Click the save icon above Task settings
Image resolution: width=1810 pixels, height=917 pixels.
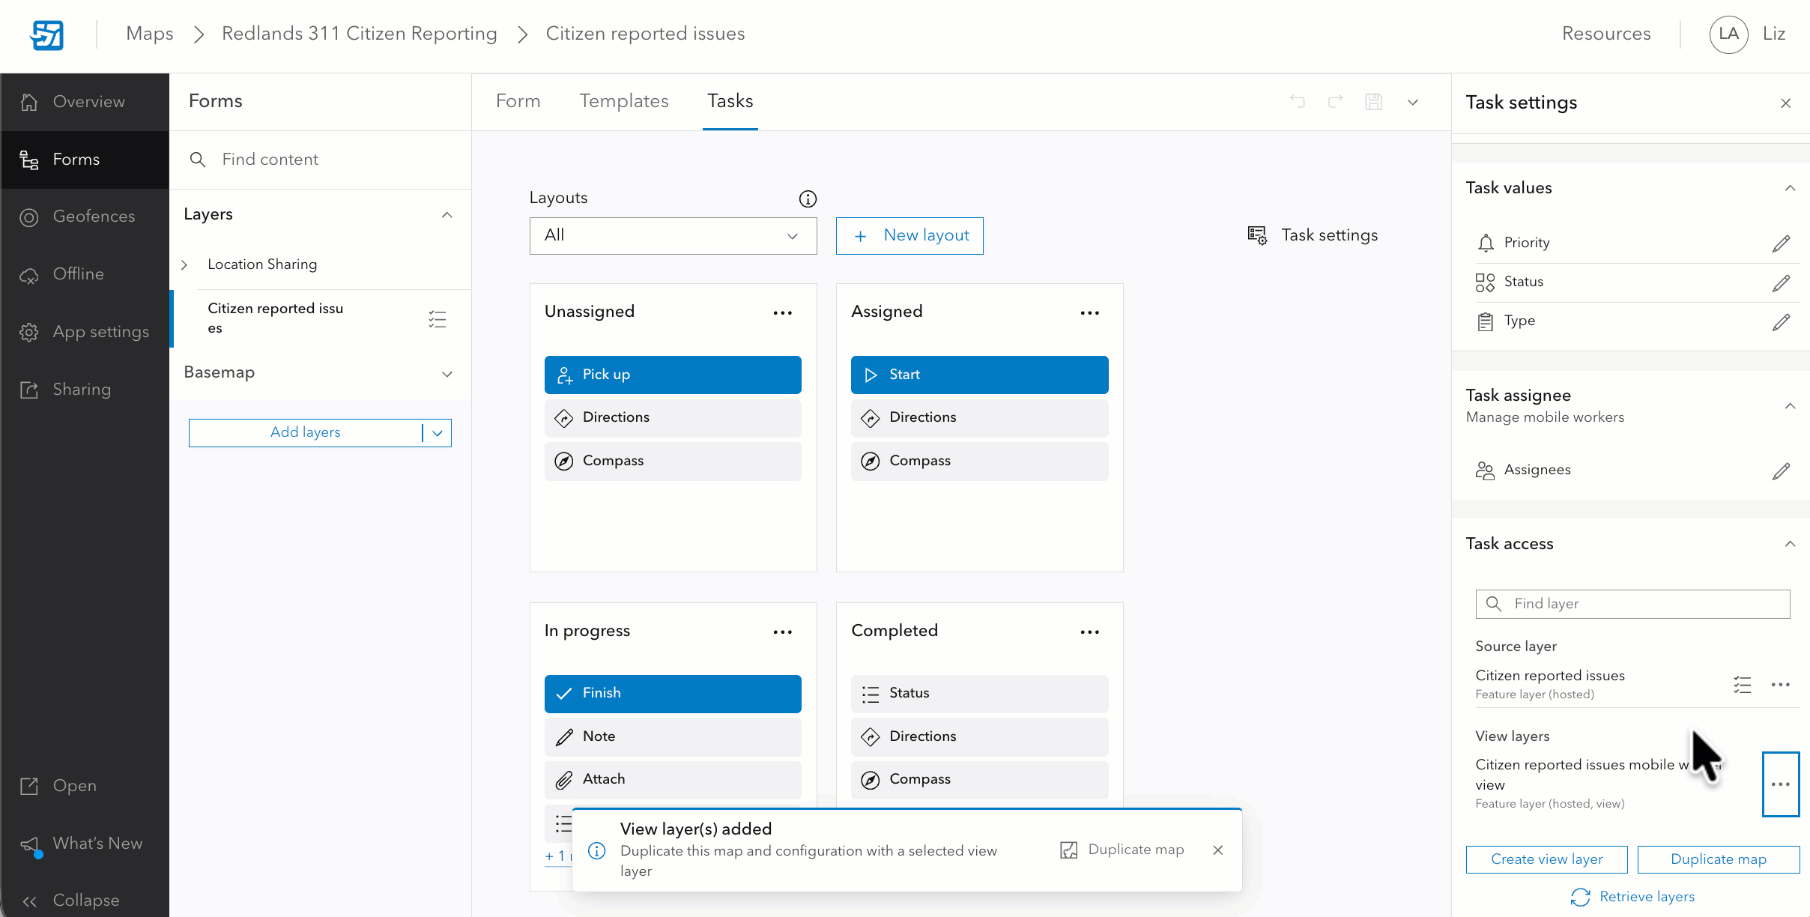point(1374,102)
